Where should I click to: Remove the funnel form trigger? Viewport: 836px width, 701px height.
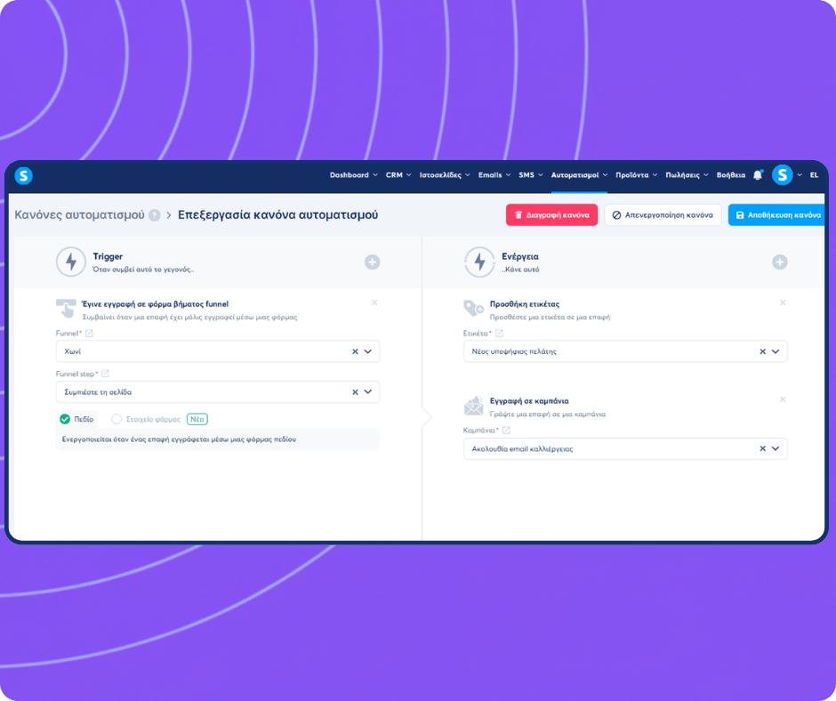click(x=374, y=302)
